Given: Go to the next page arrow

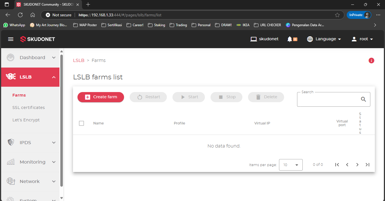Looking at the screenshot, I should click(357, 165).
